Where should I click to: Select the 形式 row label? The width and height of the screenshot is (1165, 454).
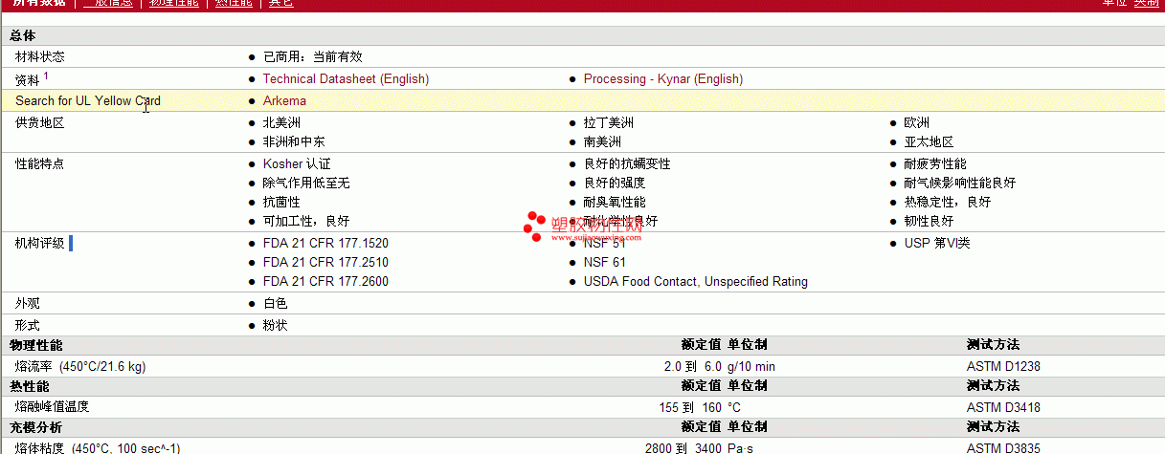click(x=28, y=325)
